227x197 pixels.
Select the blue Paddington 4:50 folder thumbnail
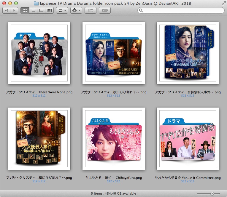pos(188,53)
